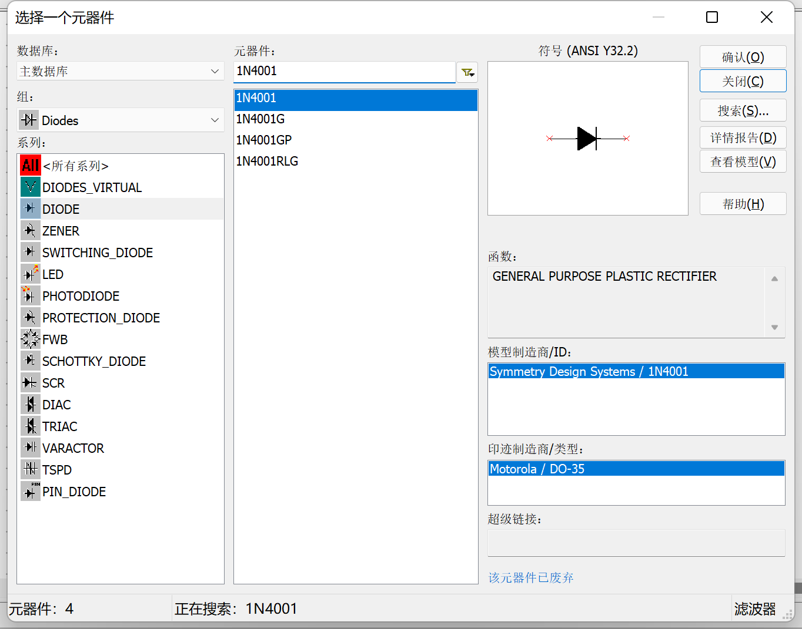Select the PHOTODIODE family icon
This screenshot has height=629, width=802.
[x=31, y=296]
